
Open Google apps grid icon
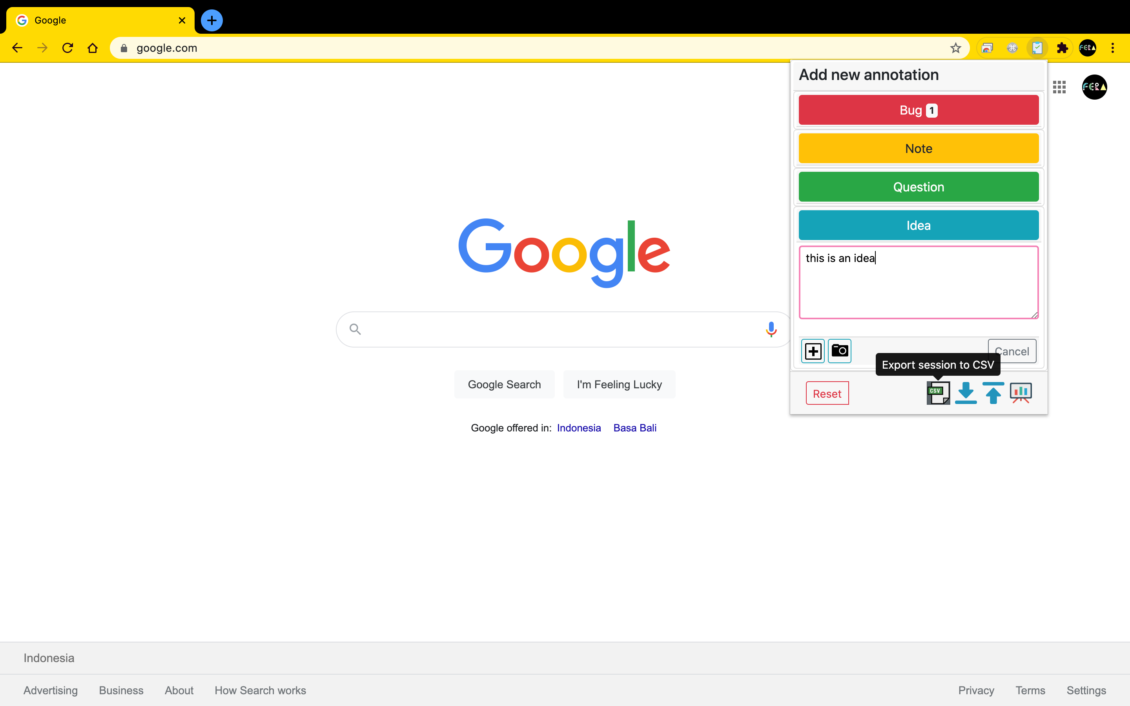tap(1059, 87)
